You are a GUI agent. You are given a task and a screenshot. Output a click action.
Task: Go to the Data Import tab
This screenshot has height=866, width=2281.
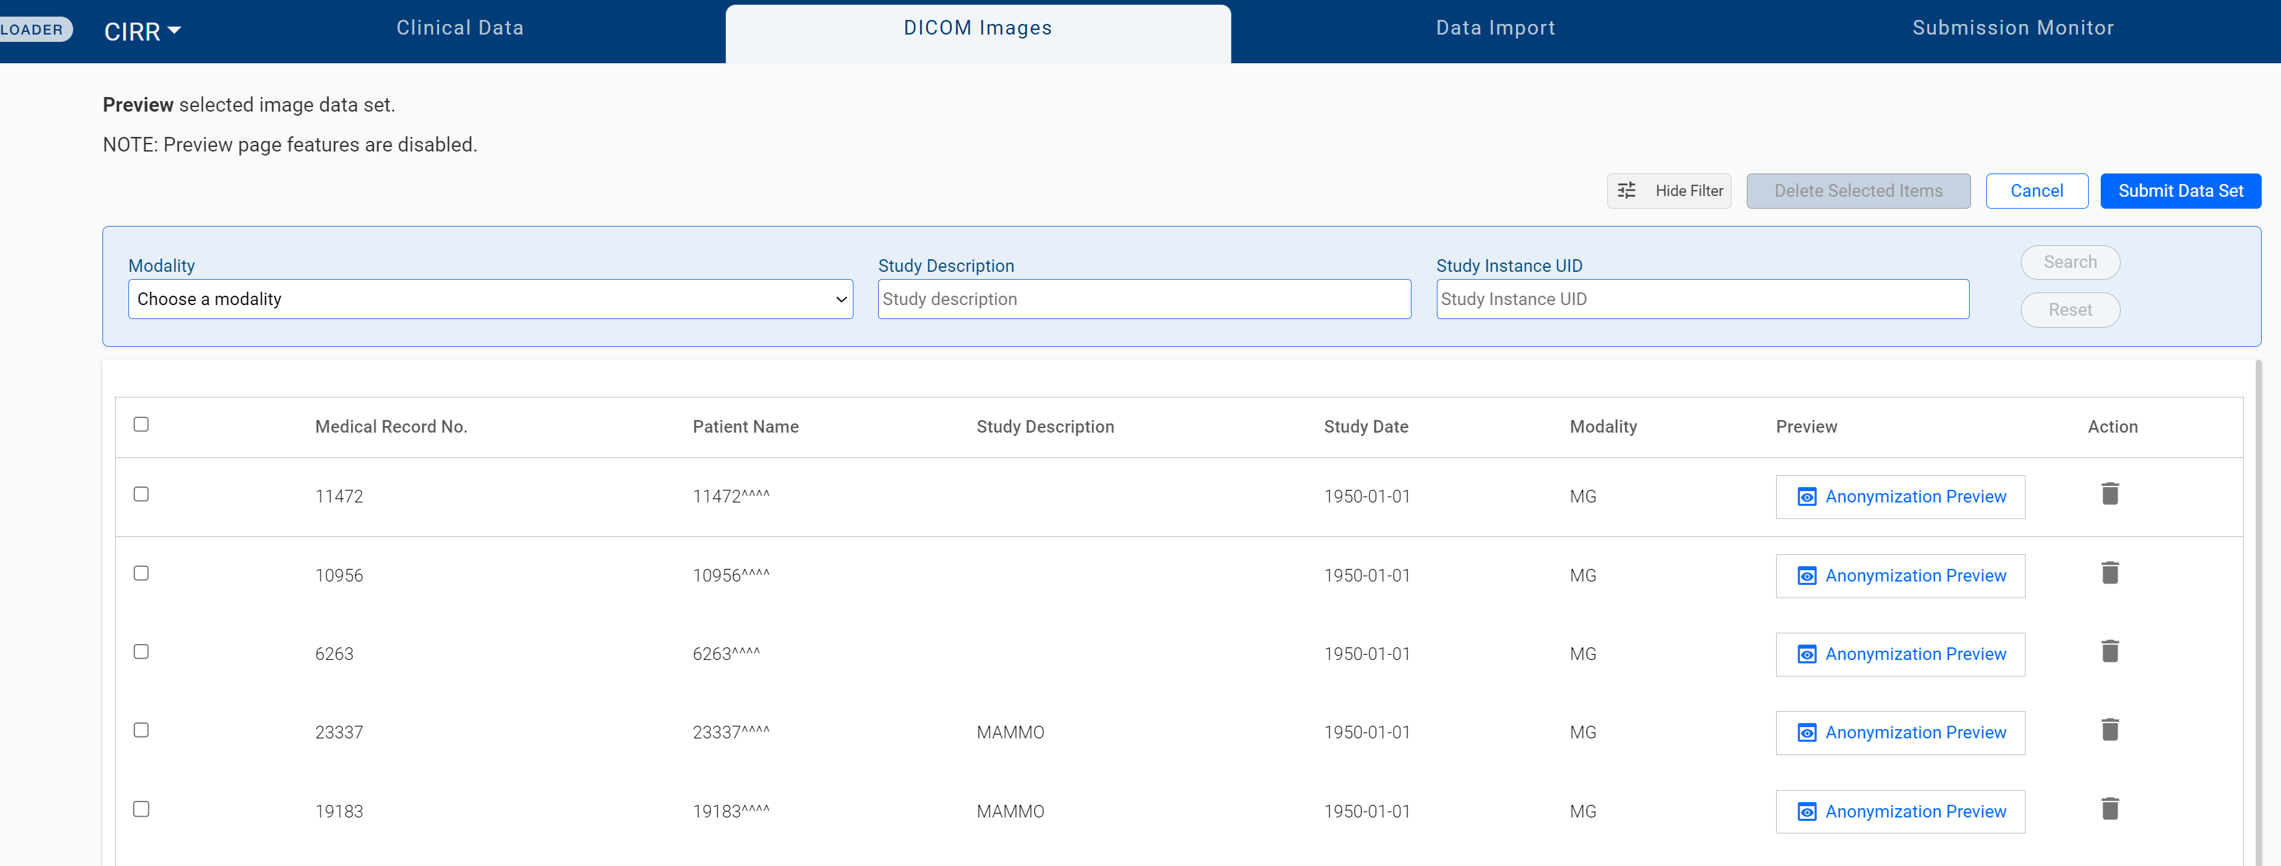(x=1495, y=29)
